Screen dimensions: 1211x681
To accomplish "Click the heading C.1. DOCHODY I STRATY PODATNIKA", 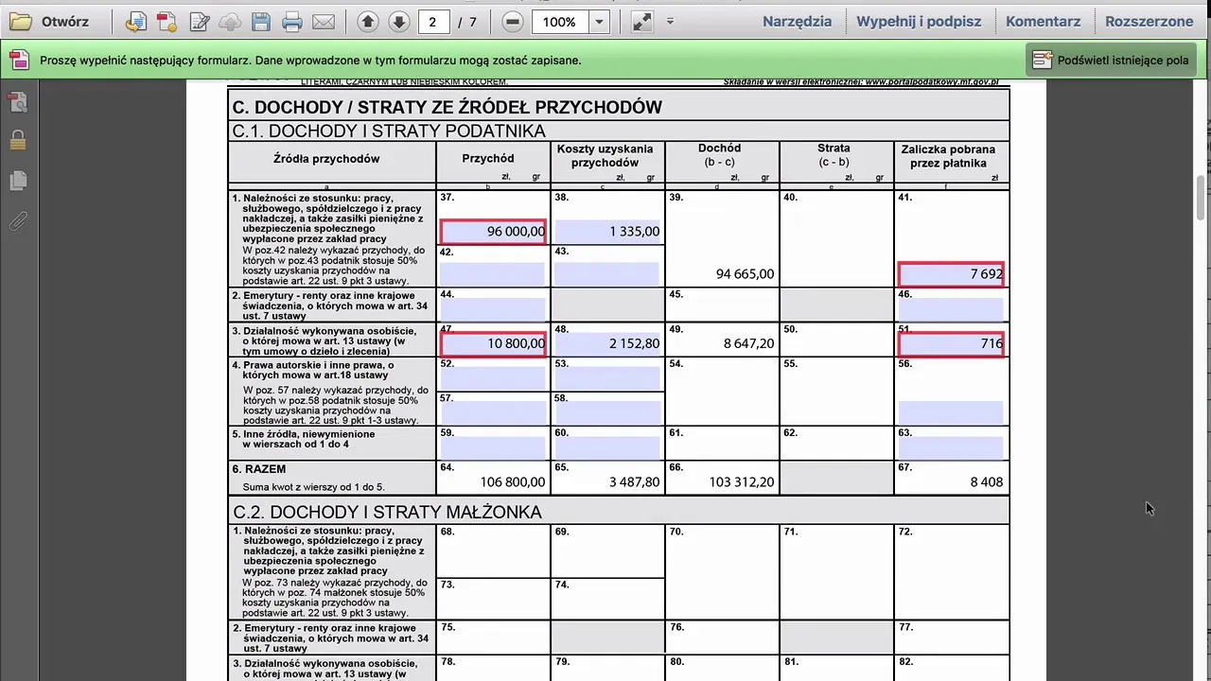I will [389, 131].
